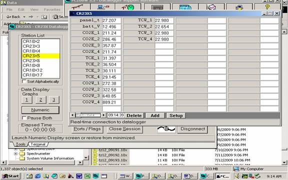This screenshot has width=288, height=180.
Task: Select the tz12_09192.10x file icon
Action: 94,155
